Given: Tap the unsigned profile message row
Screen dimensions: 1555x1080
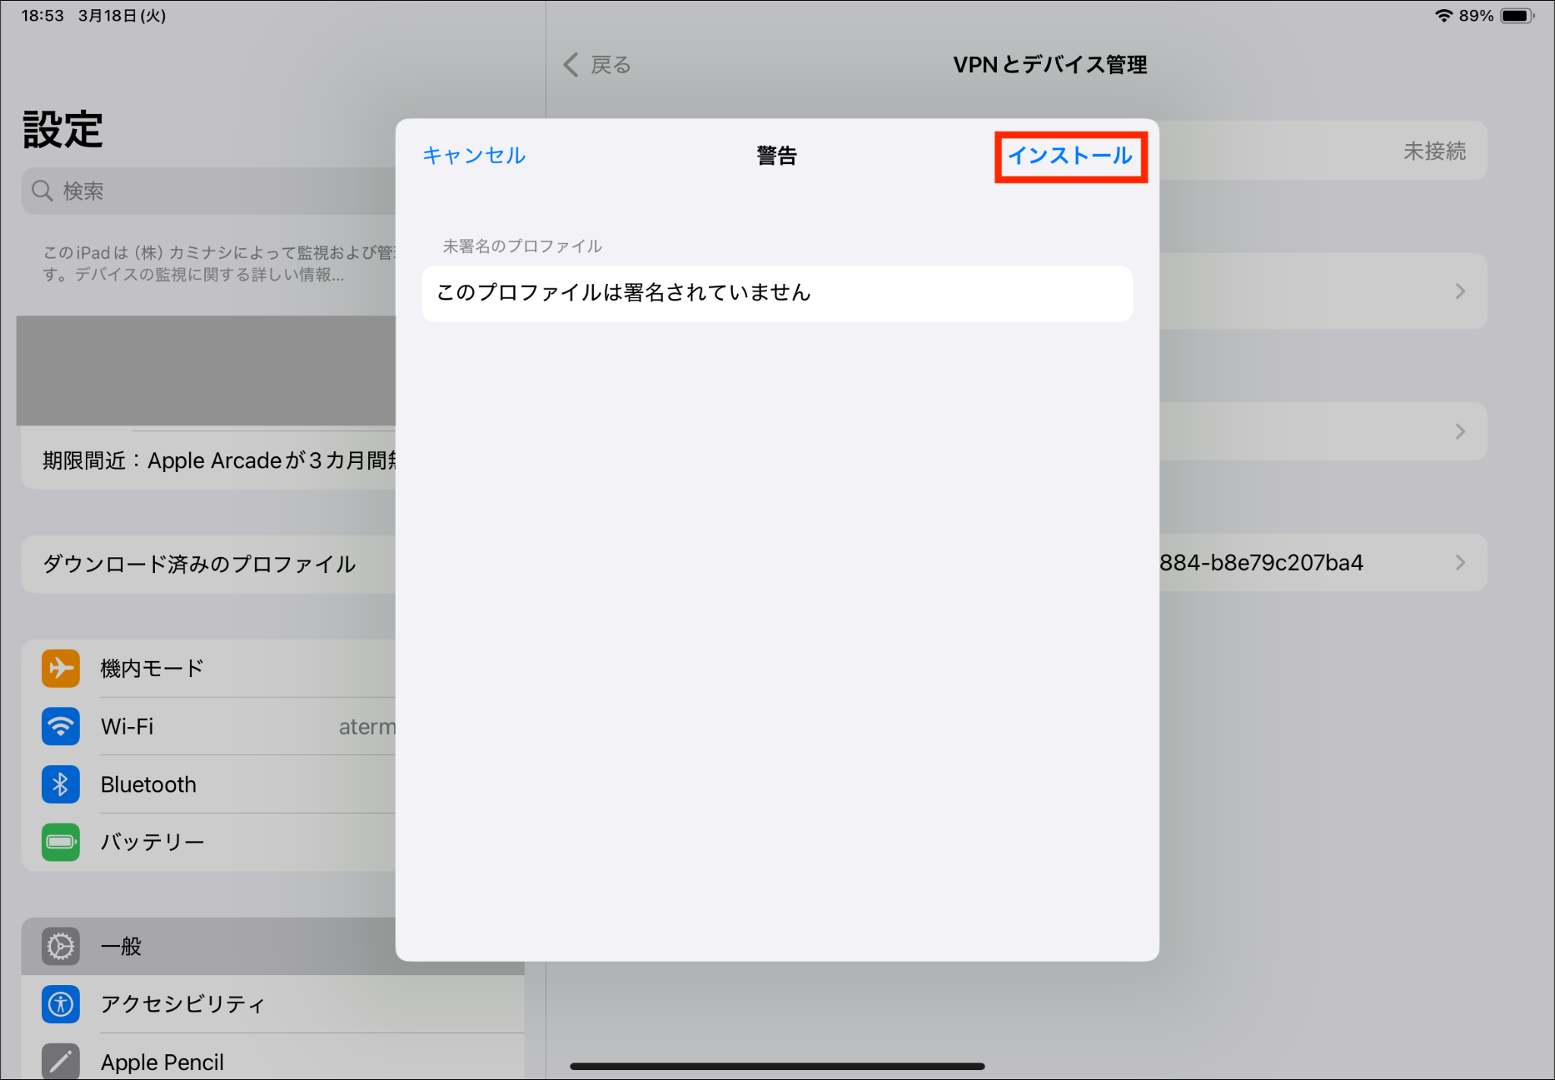Looking at the screenshot, I should 776,293.
